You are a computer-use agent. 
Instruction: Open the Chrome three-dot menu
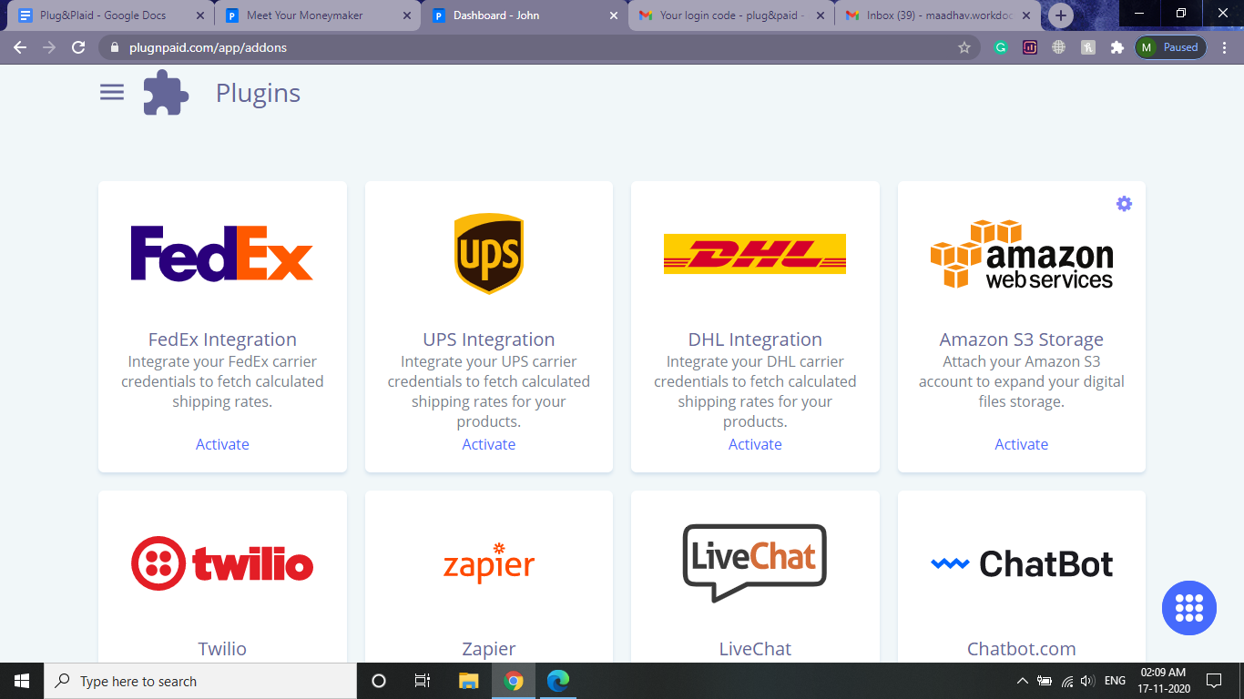(1225, 47)
